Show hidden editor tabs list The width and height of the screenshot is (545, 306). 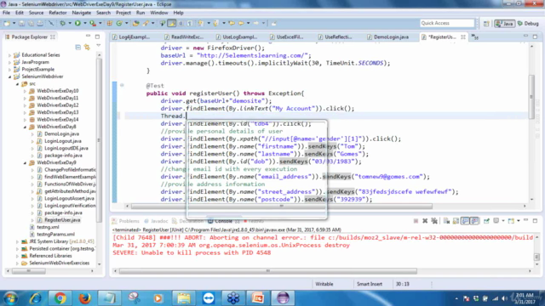[475, 37]
